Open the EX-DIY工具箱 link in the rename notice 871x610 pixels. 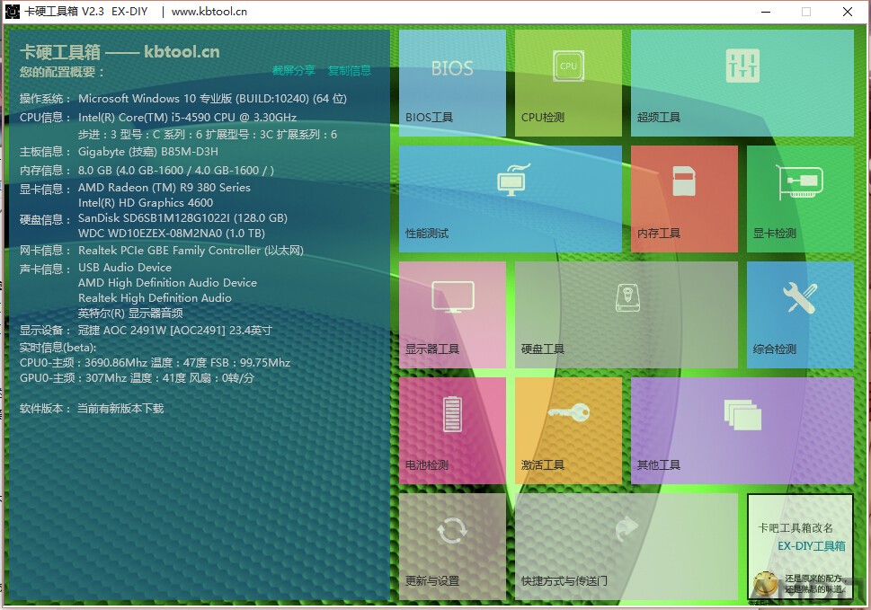[811, 546]
